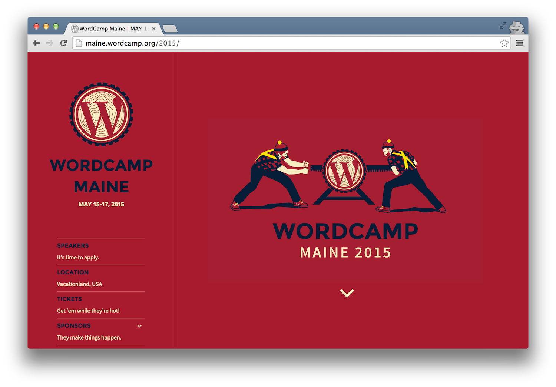The image size is (556, 387).
Task: Close the WordCamp Maine tab
Action: (x=154, y=29)
